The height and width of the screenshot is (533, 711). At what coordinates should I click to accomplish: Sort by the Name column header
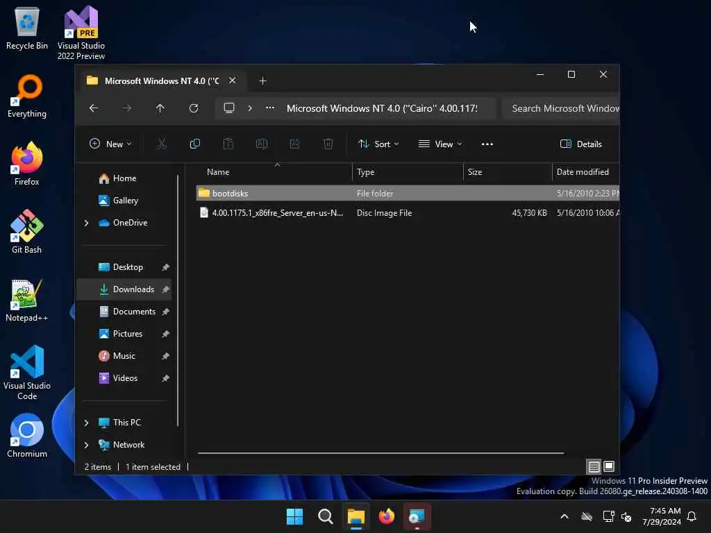[274, 172]
